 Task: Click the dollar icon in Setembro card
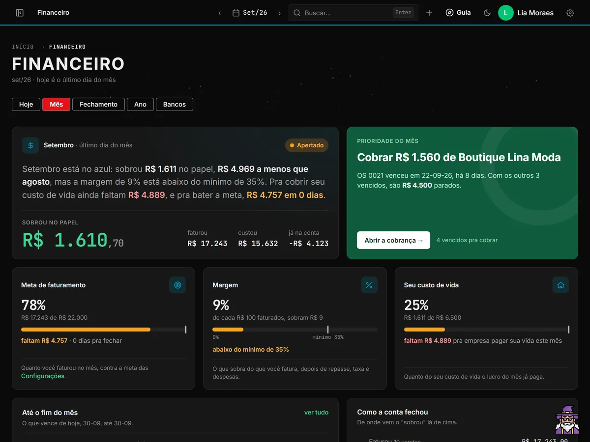pyautogui.click(x=30, y=145)
